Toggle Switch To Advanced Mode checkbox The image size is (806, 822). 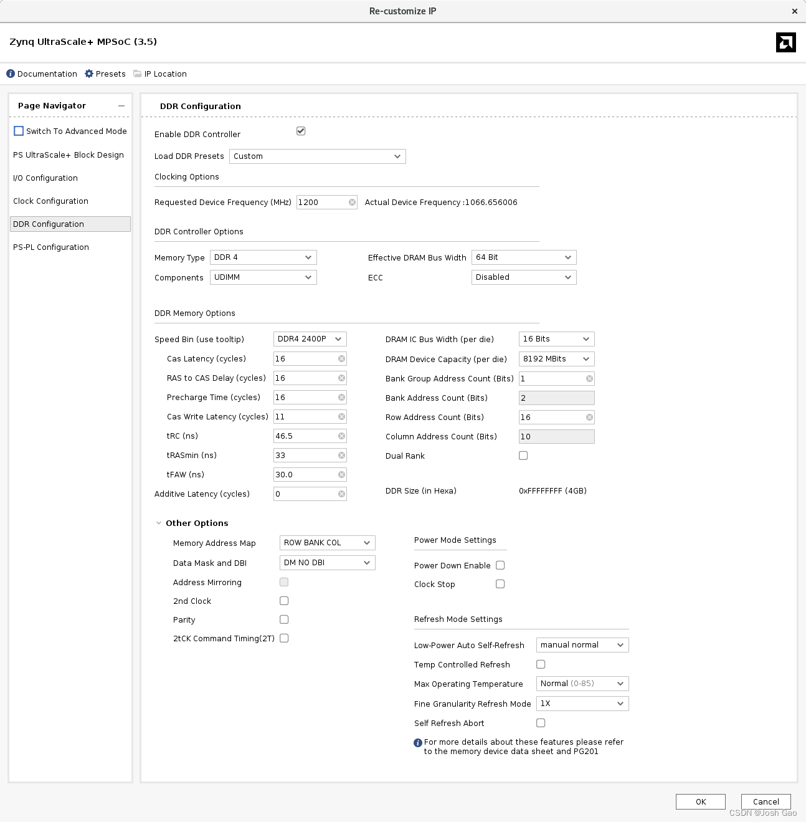19,131
